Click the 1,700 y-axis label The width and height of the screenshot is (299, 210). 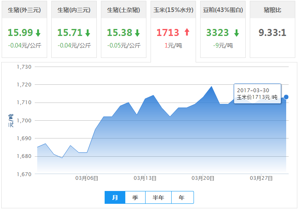point(24,121)
